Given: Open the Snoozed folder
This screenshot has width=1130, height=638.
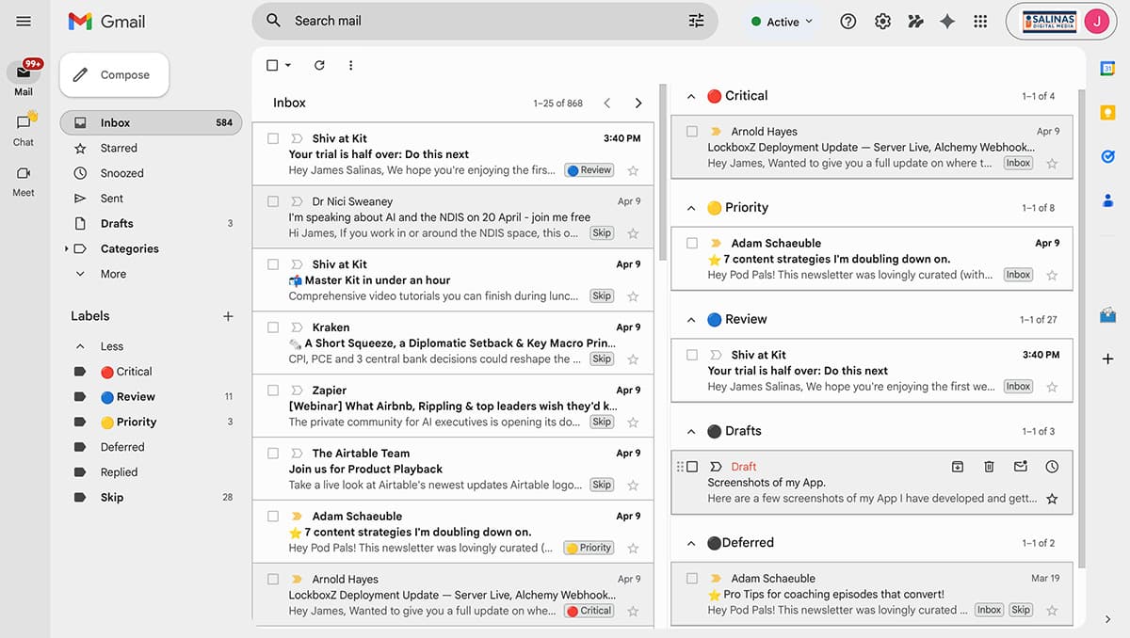Looking at the screenshot, I should click(151, 173).
